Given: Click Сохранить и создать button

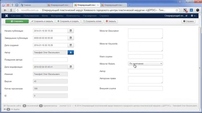Looking at the screenshot, I should [x=68, y=21].
